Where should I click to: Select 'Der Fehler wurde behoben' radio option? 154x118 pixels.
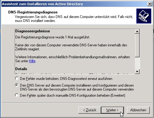click(17, 78)
